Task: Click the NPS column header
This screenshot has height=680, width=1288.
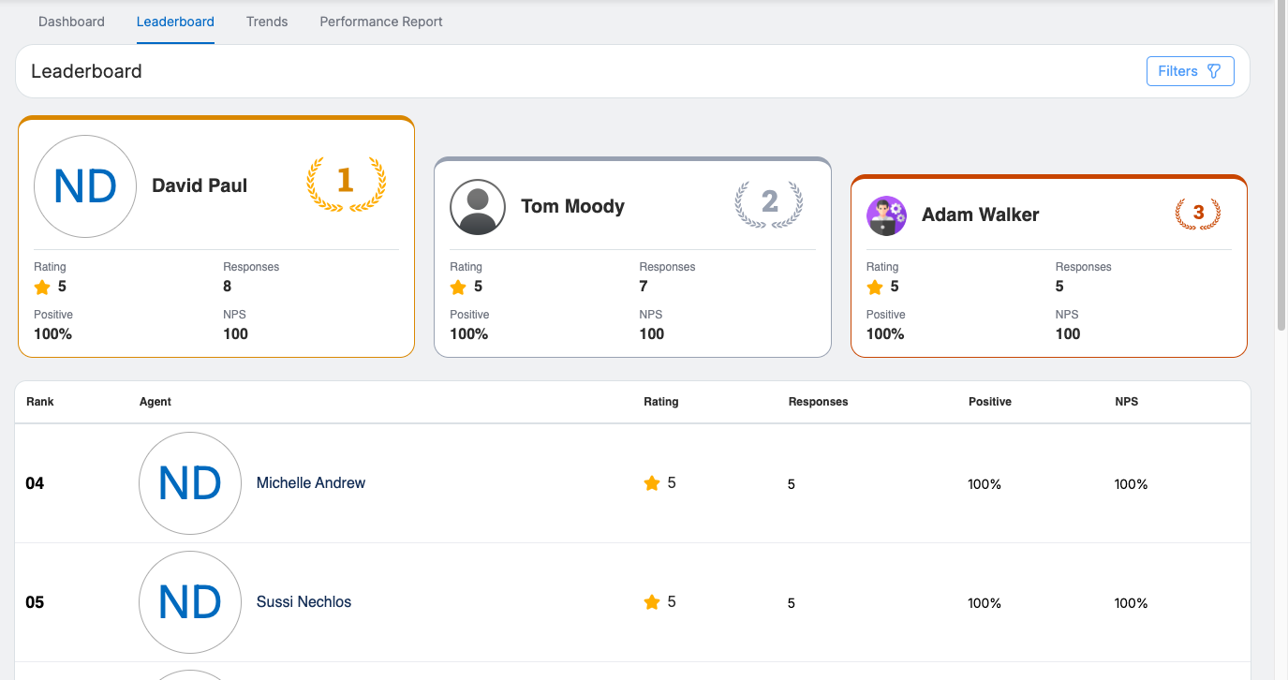Action: click(1126, 402)
